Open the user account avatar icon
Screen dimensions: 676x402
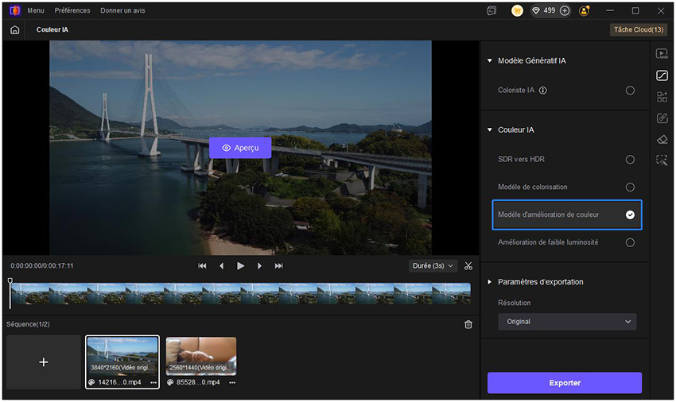(x=585, y=11)
